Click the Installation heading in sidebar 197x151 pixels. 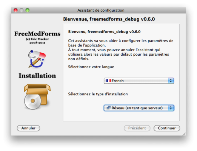[37, 76]
